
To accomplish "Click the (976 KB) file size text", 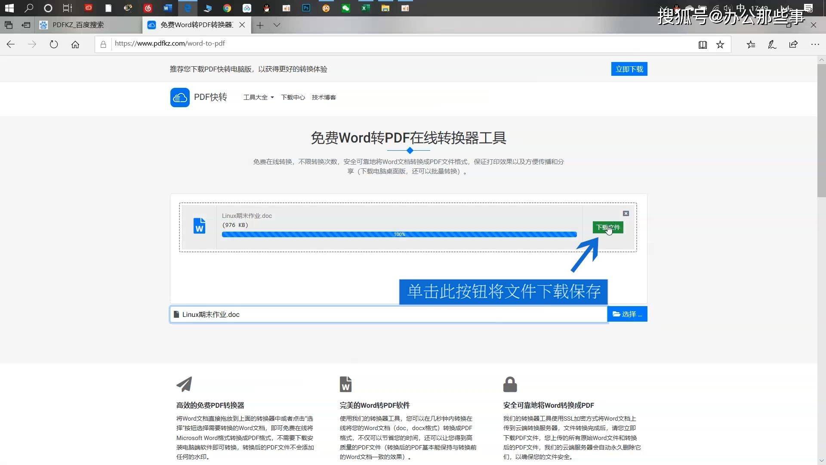I will point(235,225).
